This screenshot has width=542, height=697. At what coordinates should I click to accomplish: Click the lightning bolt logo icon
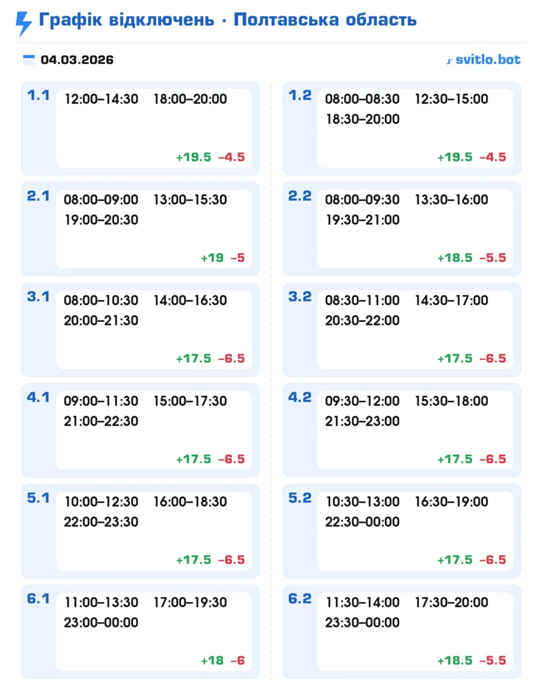point(24,23)
